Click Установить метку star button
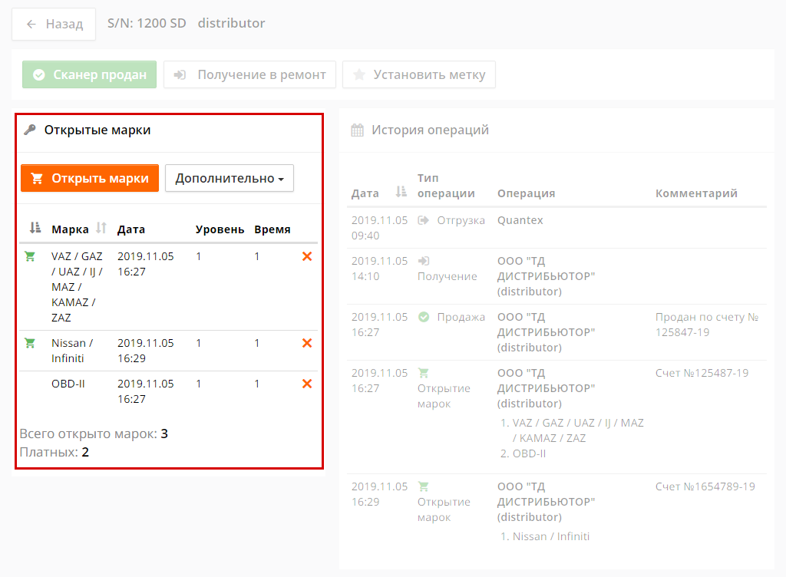Image resolution: width=786 pixels, height=577 pixels. click(x=419, y=75)
